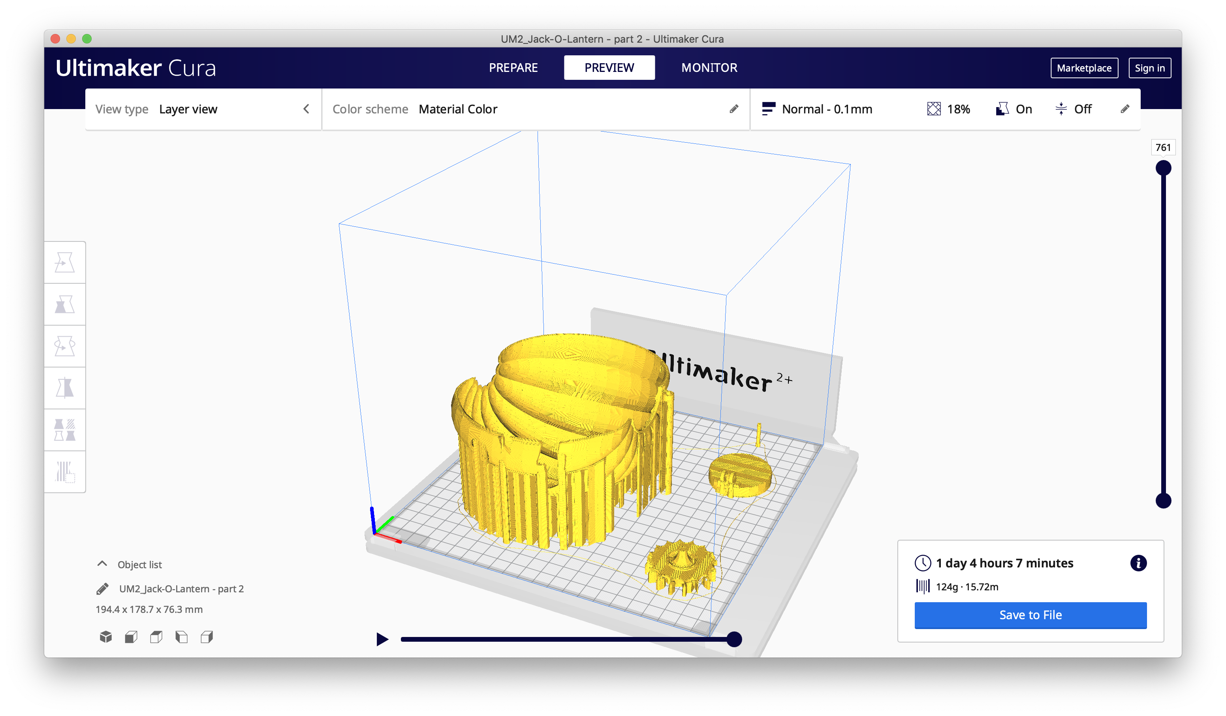Play the layer simulation
The image size is (1226, 716).
pos(382,639)
